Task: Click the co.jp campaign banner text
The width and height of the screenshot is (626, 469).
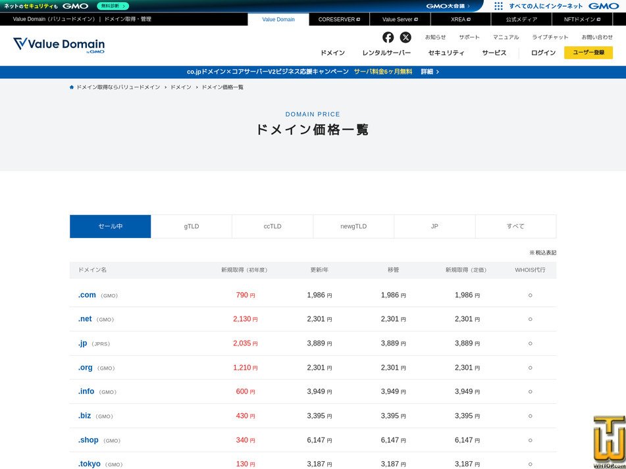Action: 268,72
